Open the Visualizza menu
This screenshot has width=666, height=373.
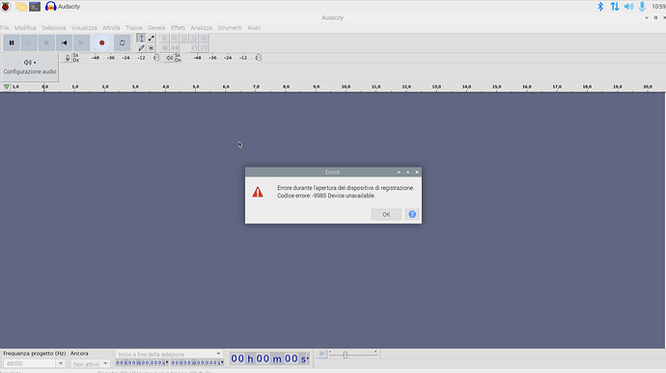click(84, 28)
